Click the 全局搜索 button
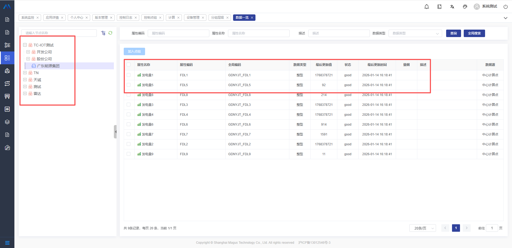 [474, 33]
